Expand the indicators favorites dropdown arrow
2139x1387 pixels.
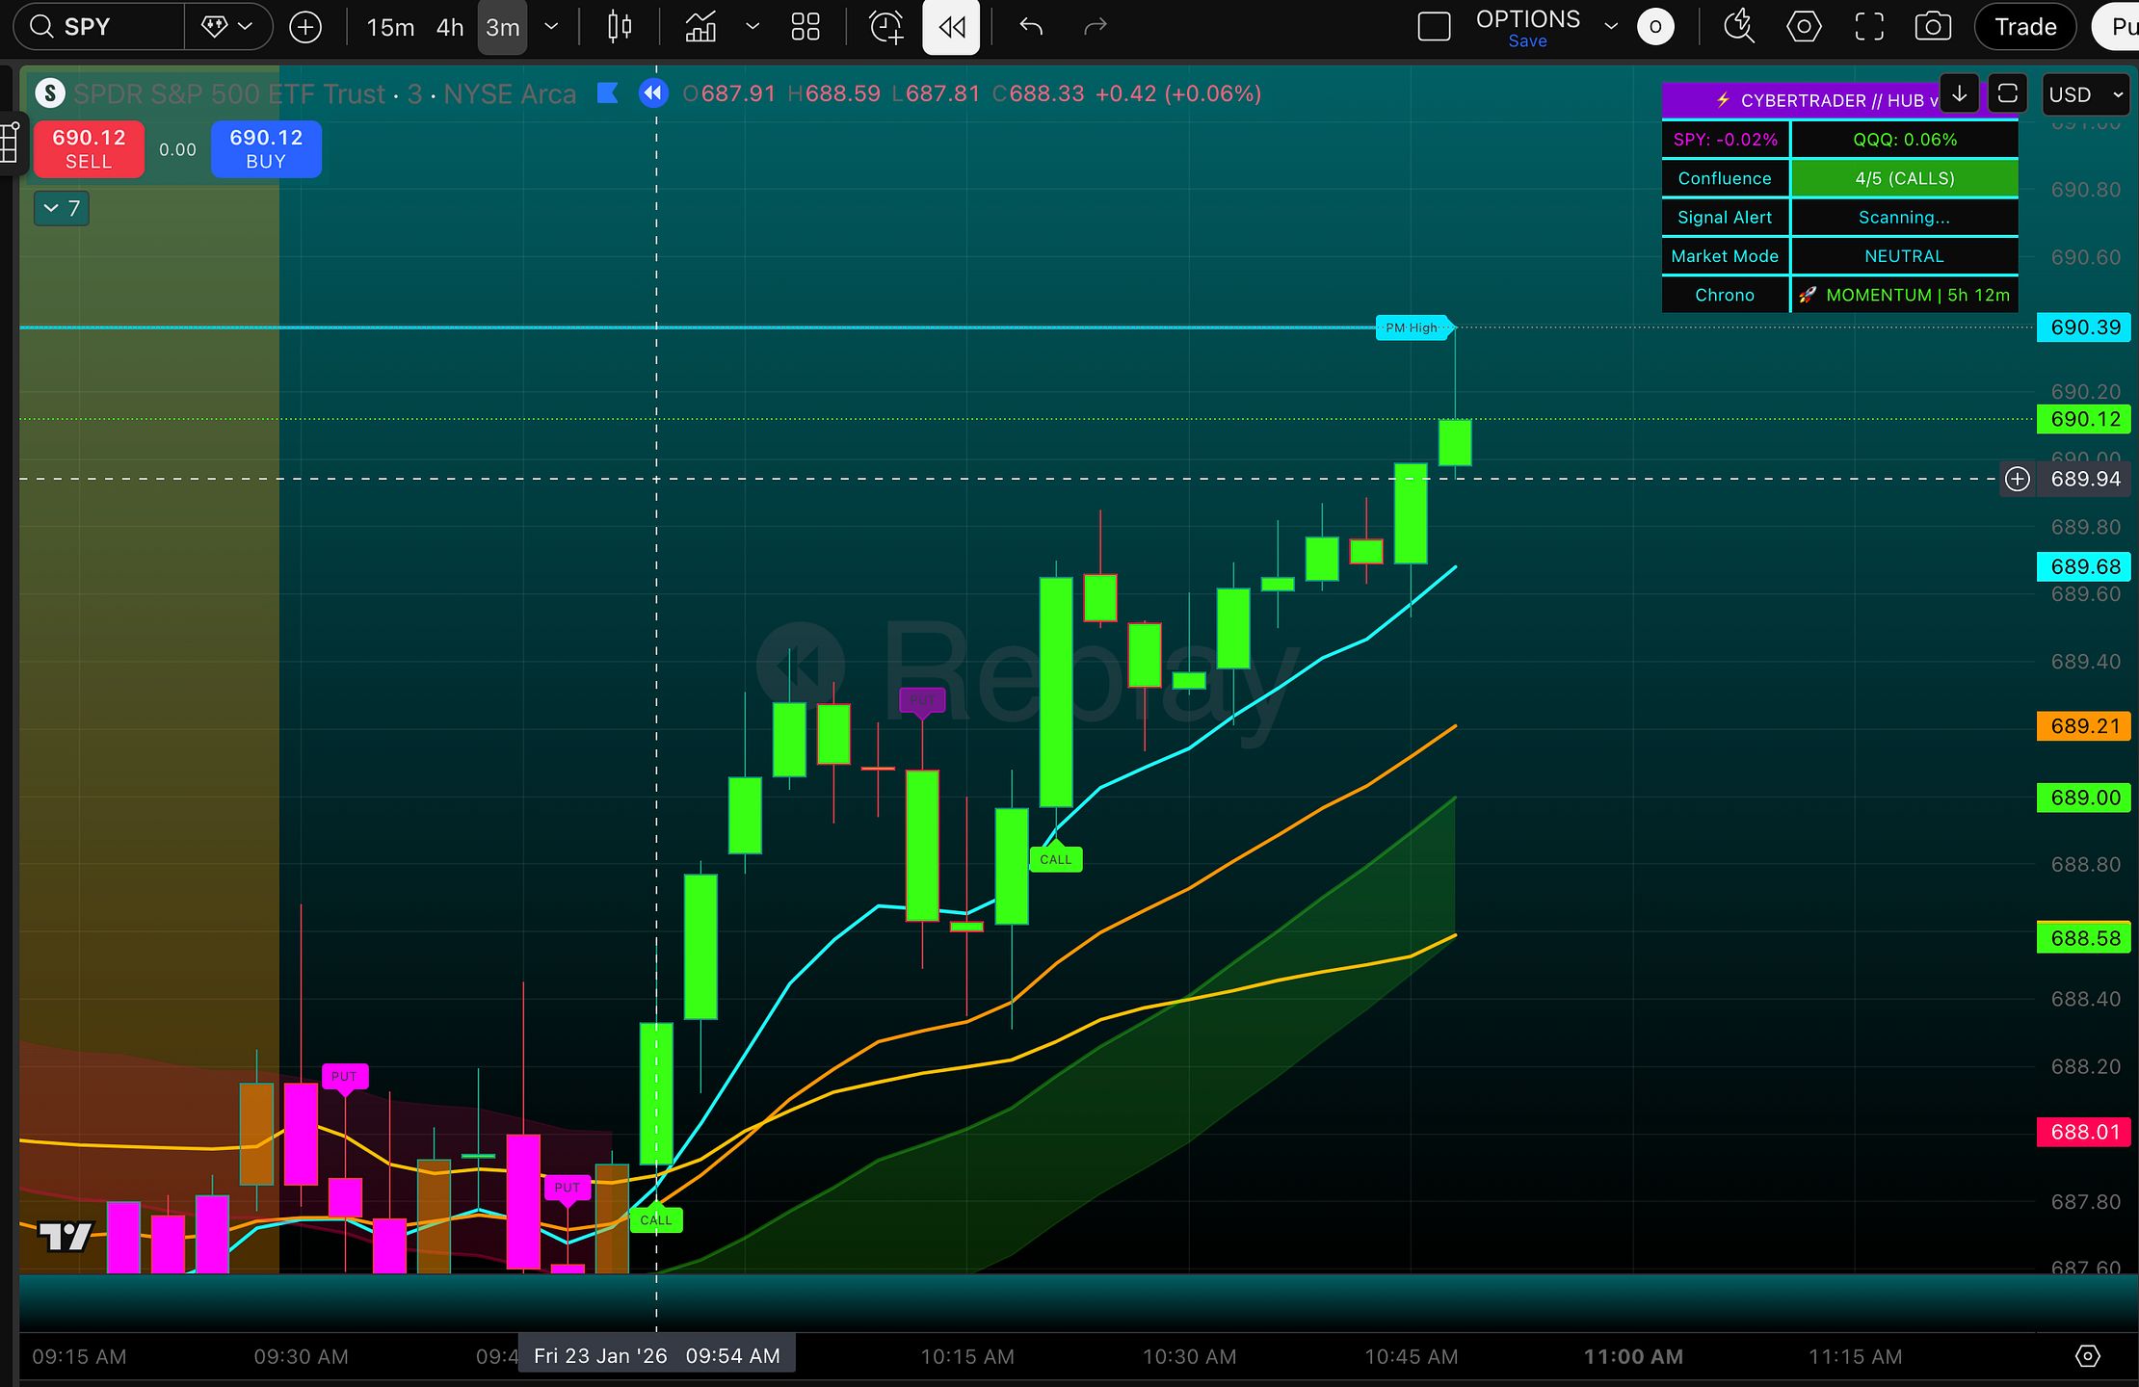753,27
